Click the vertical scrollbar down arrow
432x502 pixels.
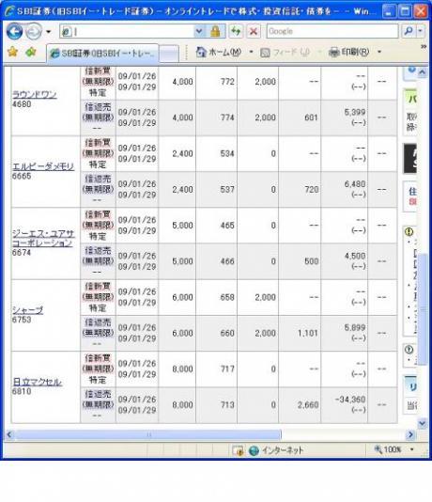pos(422,424)
